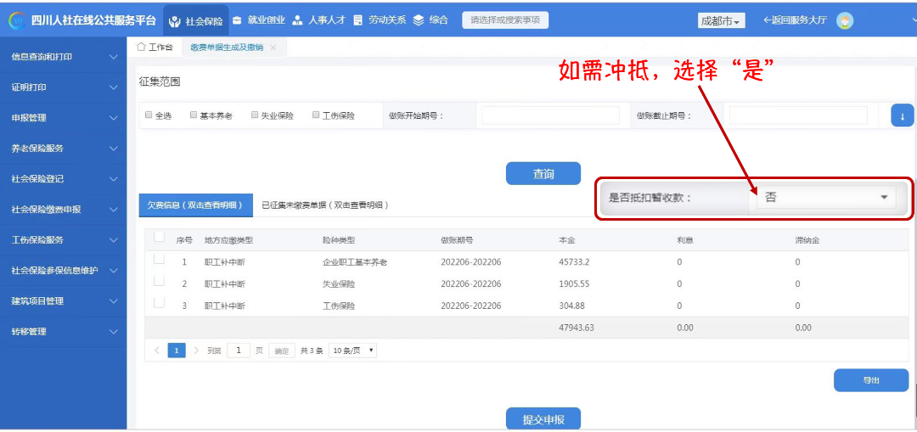Click the next page arrow
This screenshot has width=917, height=432.
click(x=196, y=351)
